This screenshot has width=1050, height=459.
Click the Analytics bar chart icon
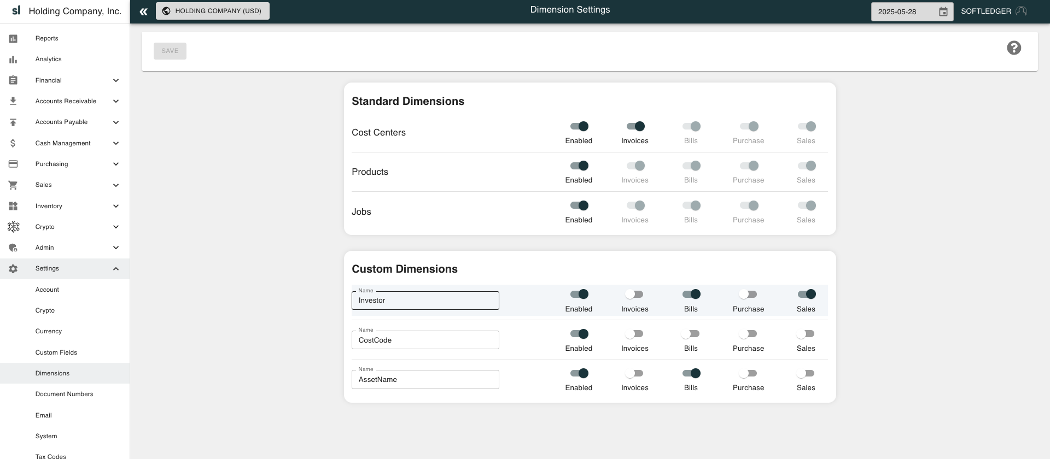click(13, 60)
